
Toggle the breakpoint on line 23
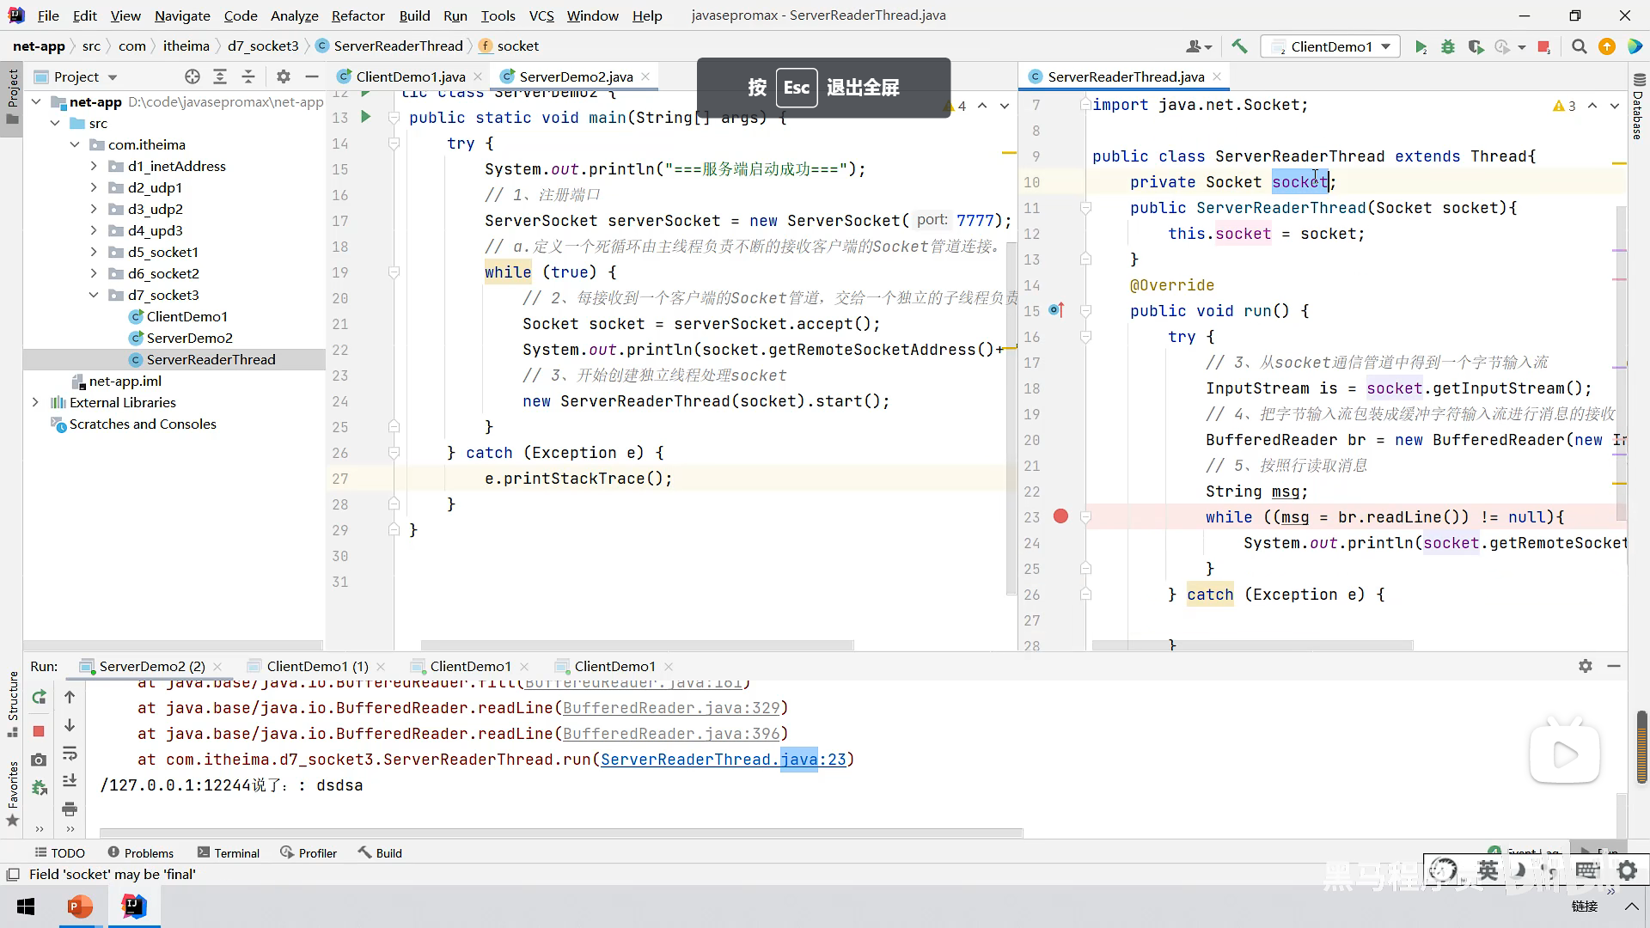click(x=1060, y=516)
